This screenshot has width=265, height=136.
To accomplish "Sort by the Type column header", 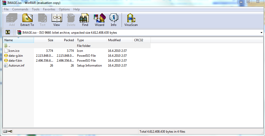I will [91, 40].
